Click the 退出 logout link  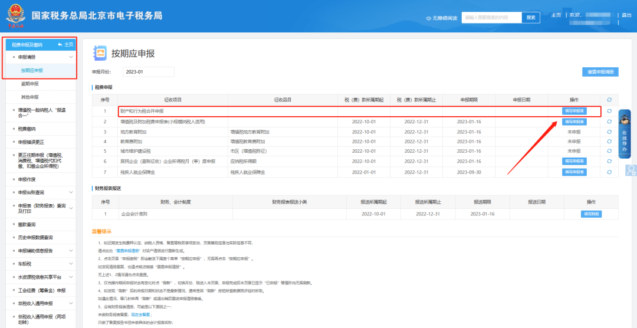coord(626,15)
